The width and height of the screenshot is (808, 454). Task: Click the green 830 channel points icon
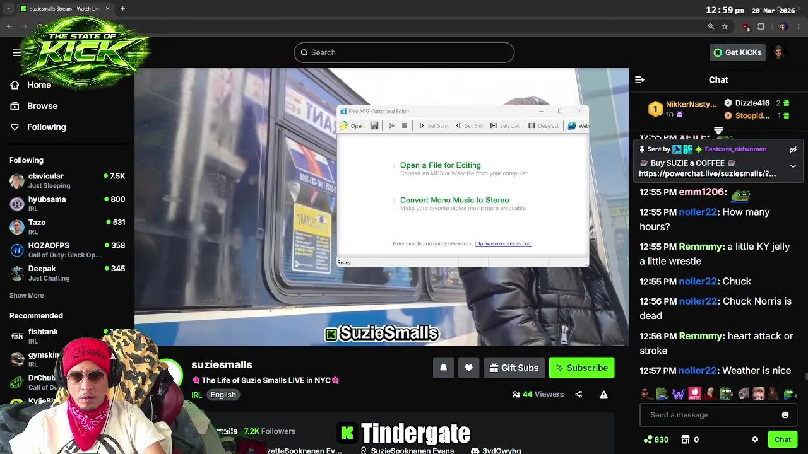point(648,439)
